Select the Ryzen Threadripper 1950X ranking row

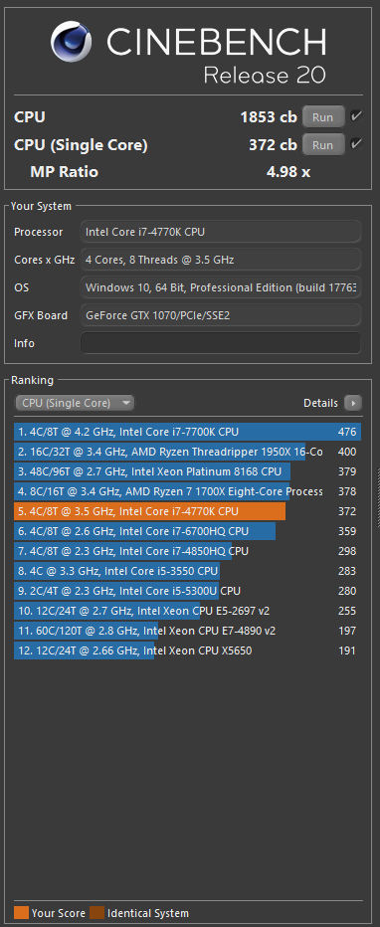click(187, 453)
